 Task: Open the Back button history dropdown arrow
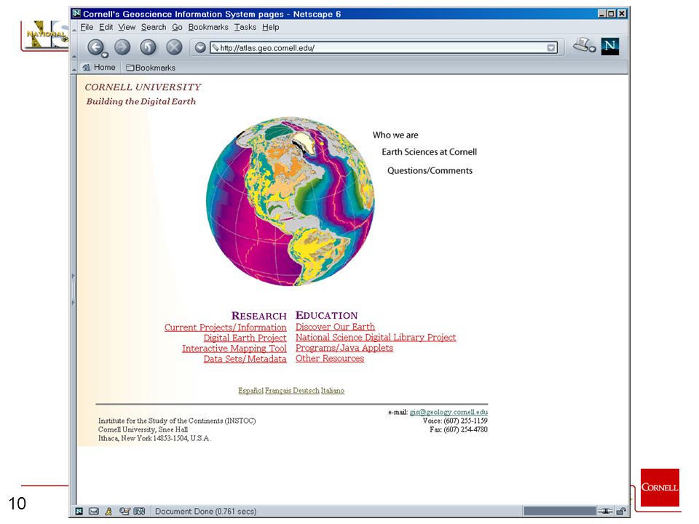coord(105,55)
